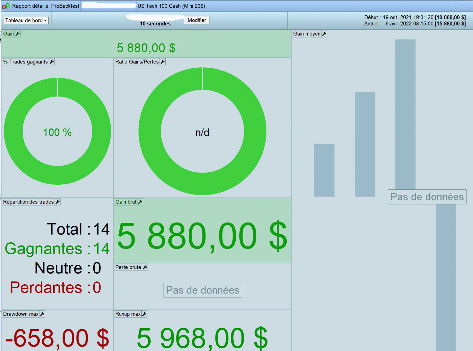Select the Rapport détaillé title tab
Image resolution: width=473 pixels, height=351 pixels.
tap(30, 6)
